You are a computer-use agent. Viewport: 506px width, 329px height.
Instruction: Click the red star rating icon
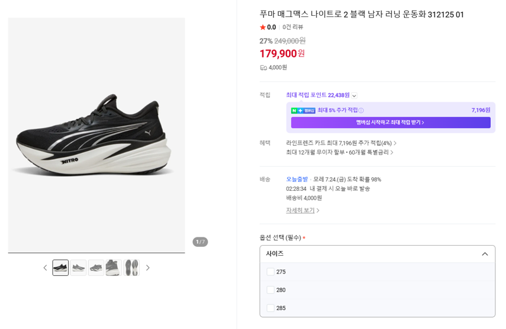click(262, 27)
